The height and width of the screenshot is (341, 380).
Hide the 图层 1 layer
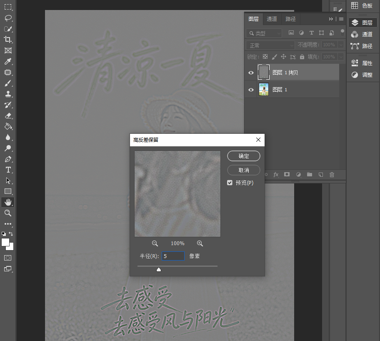251,90
